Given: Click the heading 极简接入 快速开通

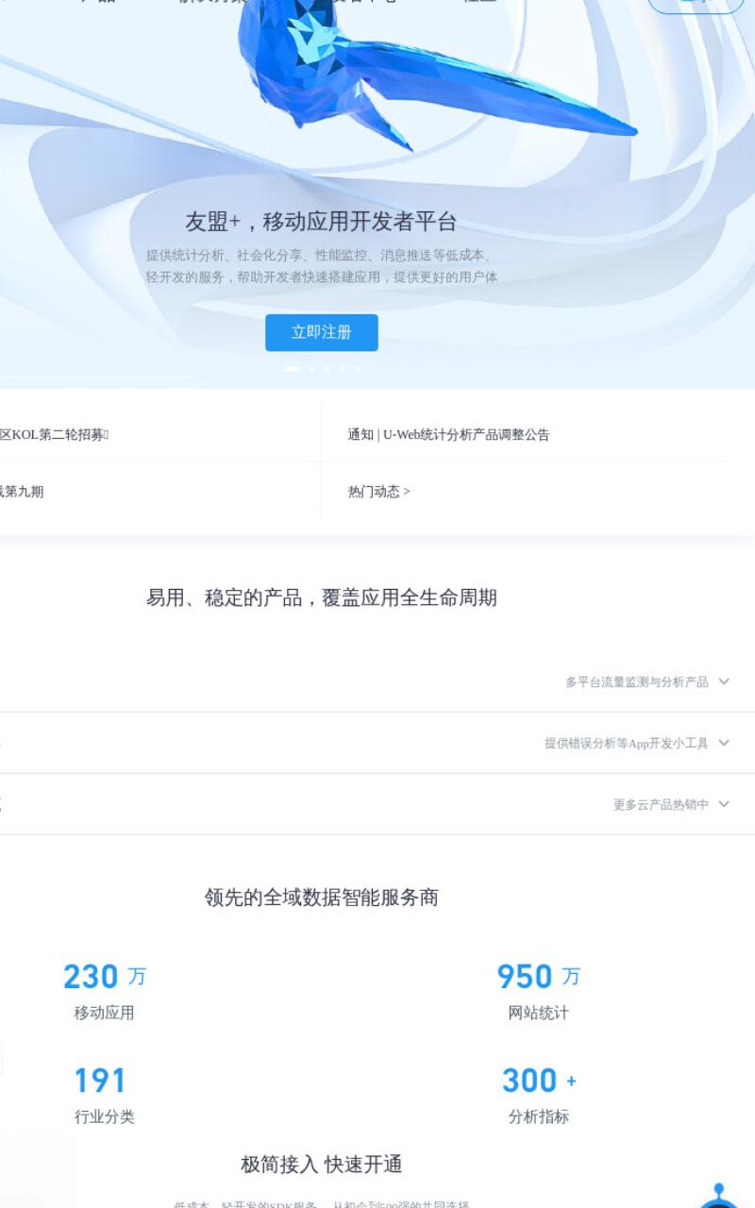Looking at the screenshot, I should pyautogui.click(x=321, y=1165).
